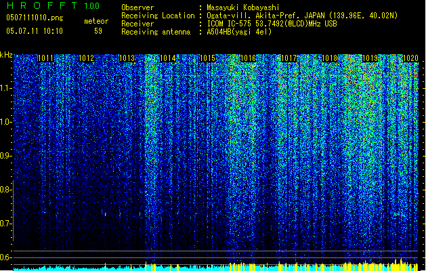Select the file name 0507111010.png
The width and height of the screenshot is (426, 271).
pos(35,18)
